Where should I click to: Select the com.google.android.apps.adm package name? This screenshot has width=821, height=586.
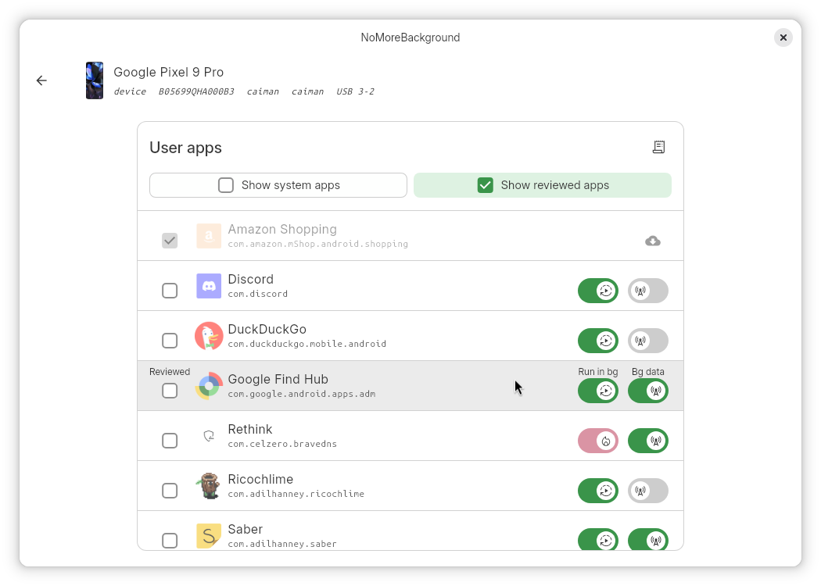pyautogui.click(x=302, y=394)
